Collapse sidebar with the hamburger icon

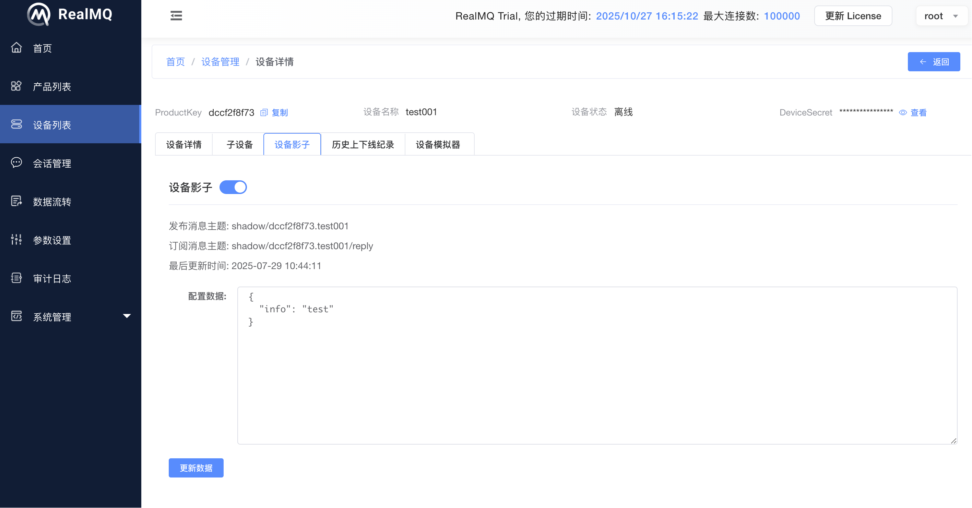pyautogui.click(x=176, y=16)
